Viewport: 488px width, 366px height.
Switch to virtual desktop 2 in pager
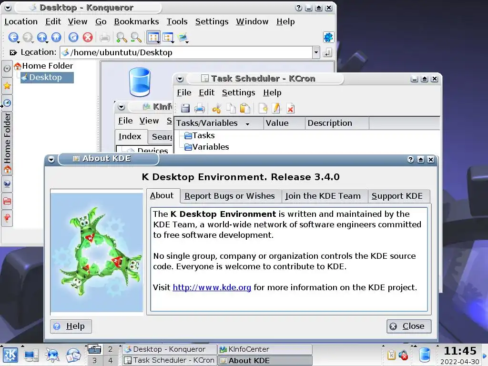click(110, 349)
